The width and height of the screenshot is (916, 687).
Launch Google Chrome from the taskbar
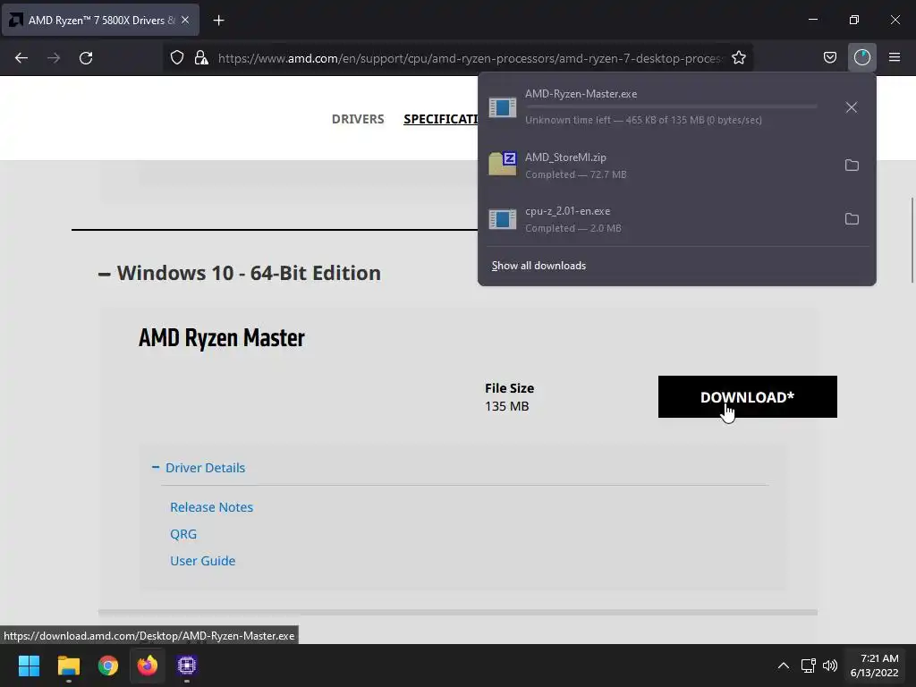[107, 666]
